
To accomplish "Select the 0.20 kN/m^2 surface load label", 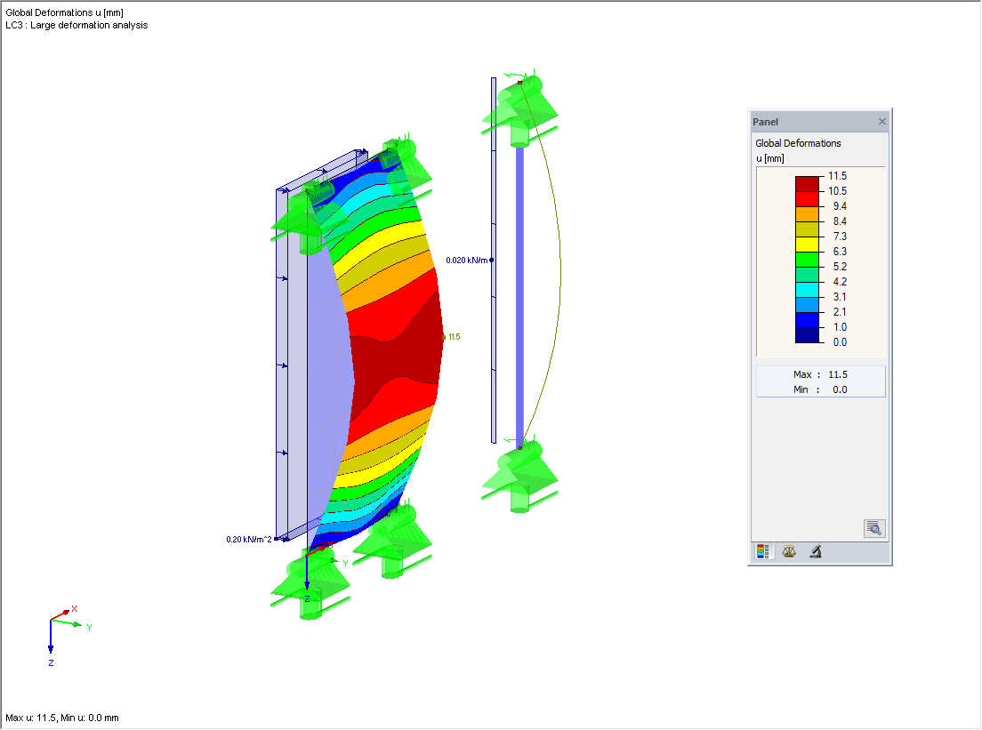I will click(x=249, y=540).
